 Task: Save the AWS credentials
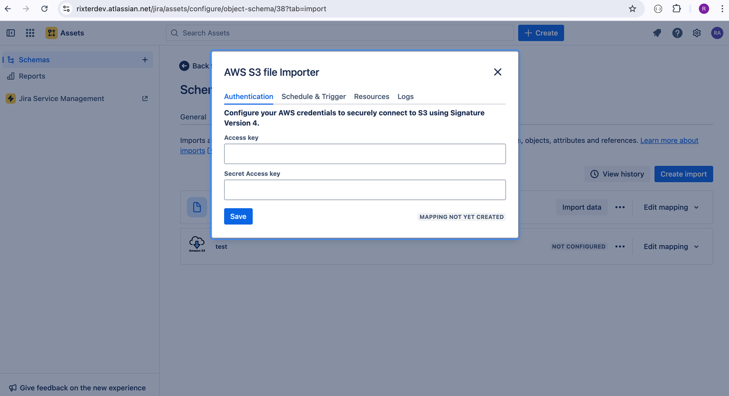click(238, 216)
